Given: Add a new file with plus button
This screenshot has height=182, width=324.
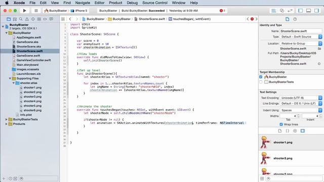Looking at the screenshot, I should [4, 178].
